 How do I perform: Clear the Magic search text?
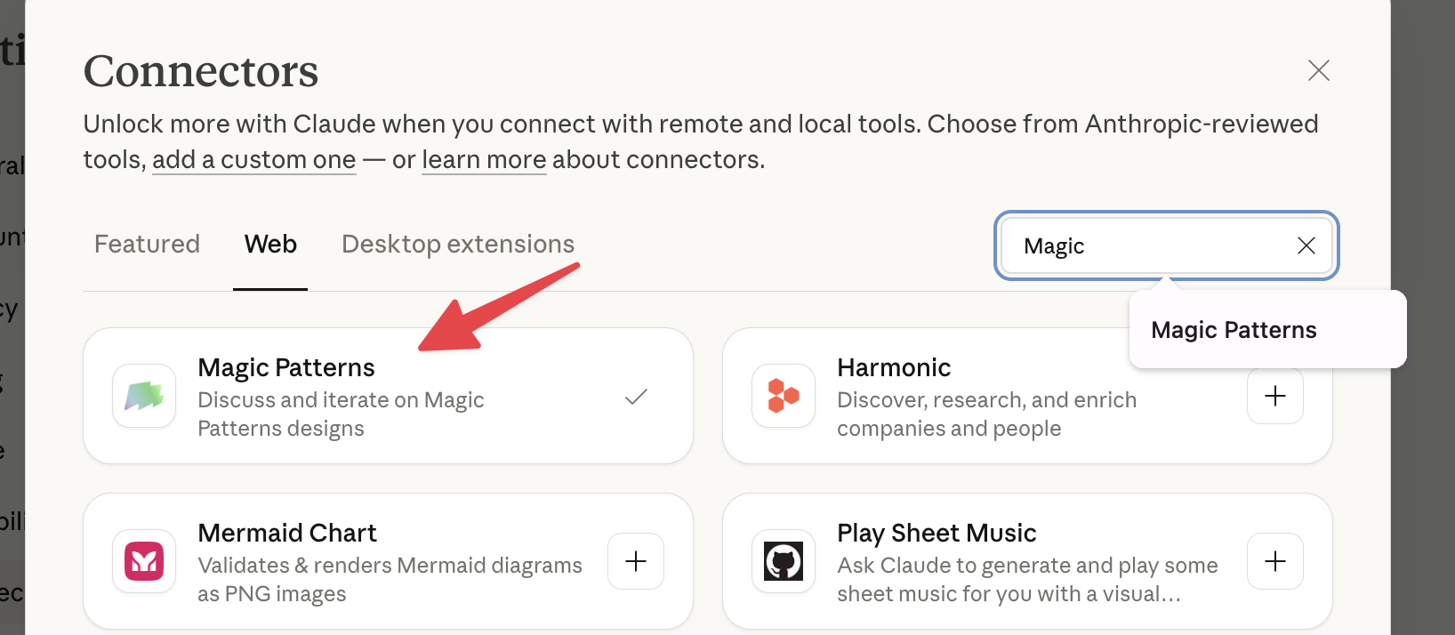1306,245
